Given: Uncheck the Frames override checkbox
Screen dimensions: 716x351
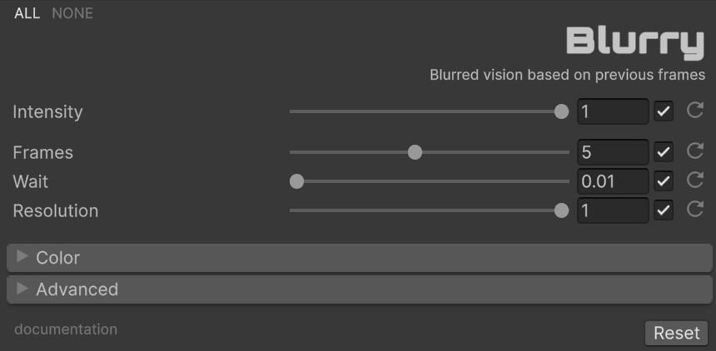Looking at the screenshot, I should [664, 152].
